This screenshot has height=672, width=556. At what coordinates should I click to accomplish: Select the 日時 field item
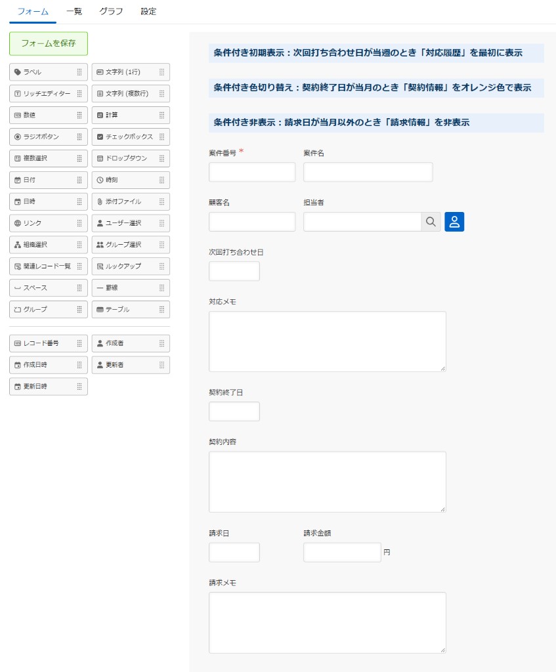tap(49, 201)
